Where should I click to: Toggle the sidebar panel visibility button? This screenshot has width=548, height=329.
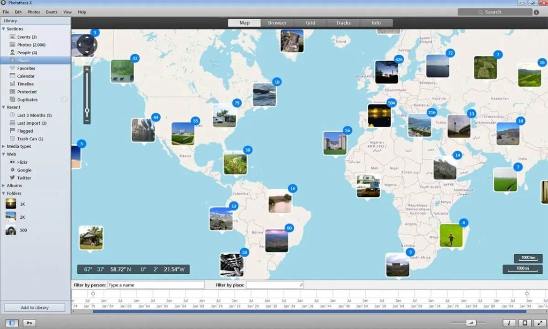click(13, 323)
